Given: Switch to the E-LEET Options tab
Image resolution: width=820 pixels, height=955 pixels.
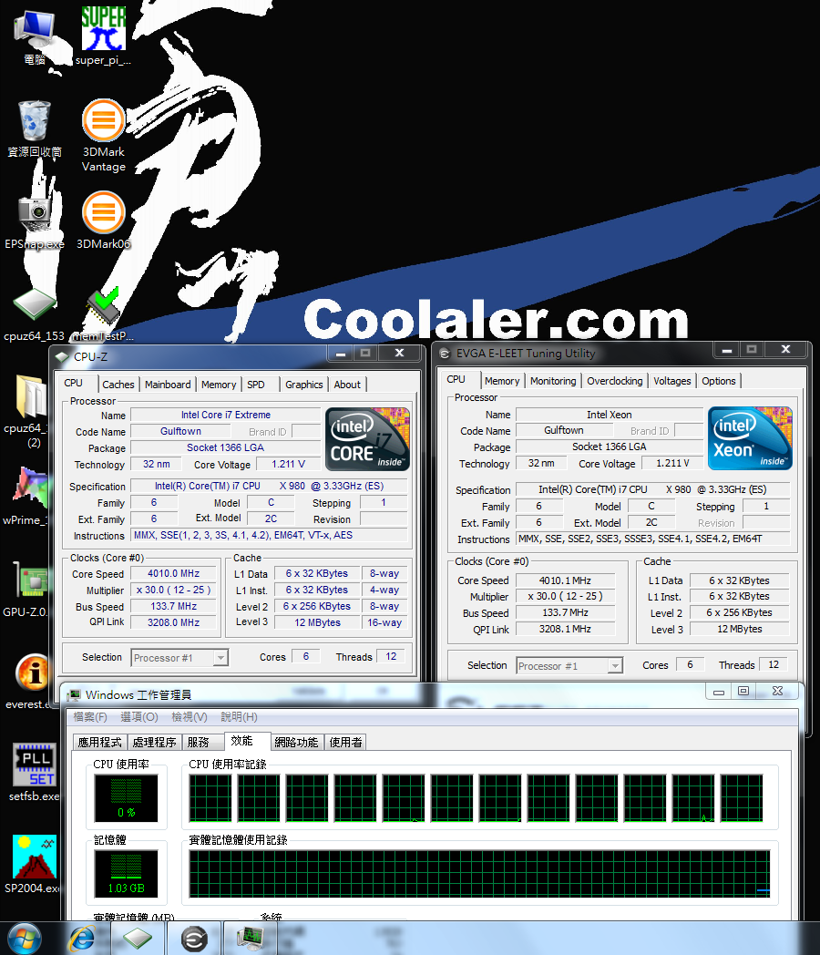Looking at the screenshot, I should [718, 381].
